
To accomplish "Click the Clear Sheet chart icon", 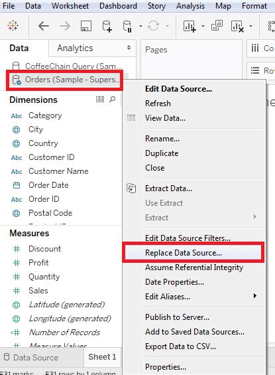I will click(237, 26).
